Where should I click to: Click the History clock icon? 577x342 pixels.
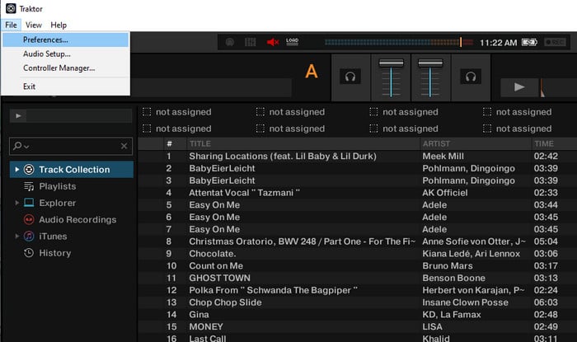(29, 253)
